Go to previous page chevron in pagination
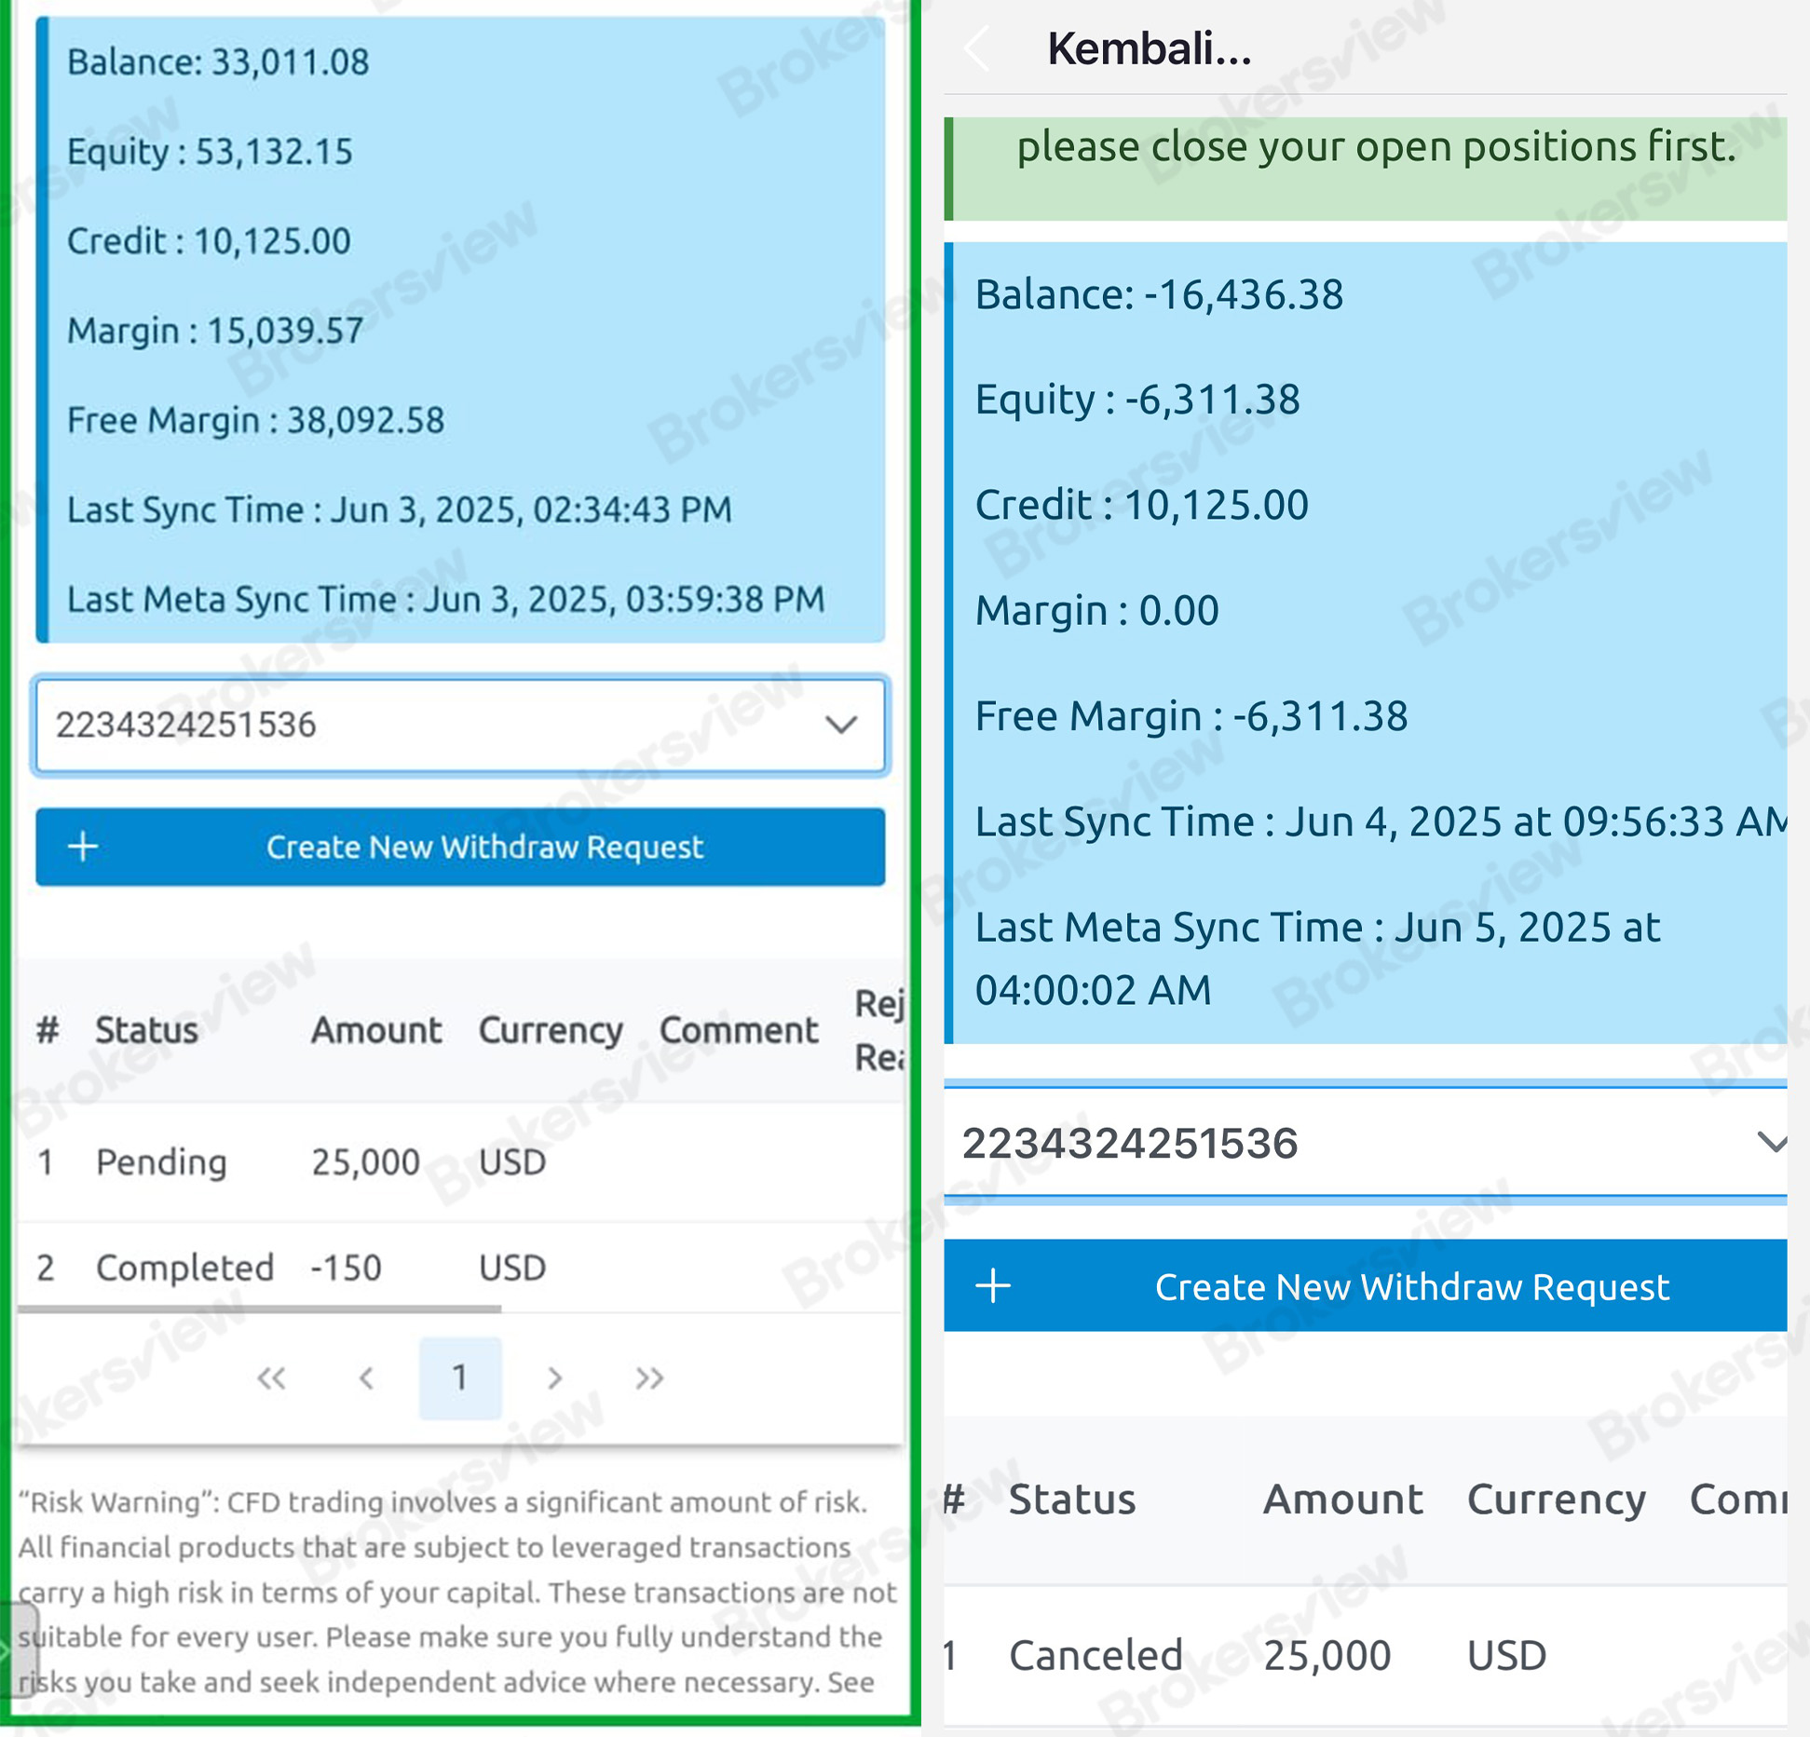Image resolution: width=1810 pixels, height=1737 pixels. (x=366, y=1377)
